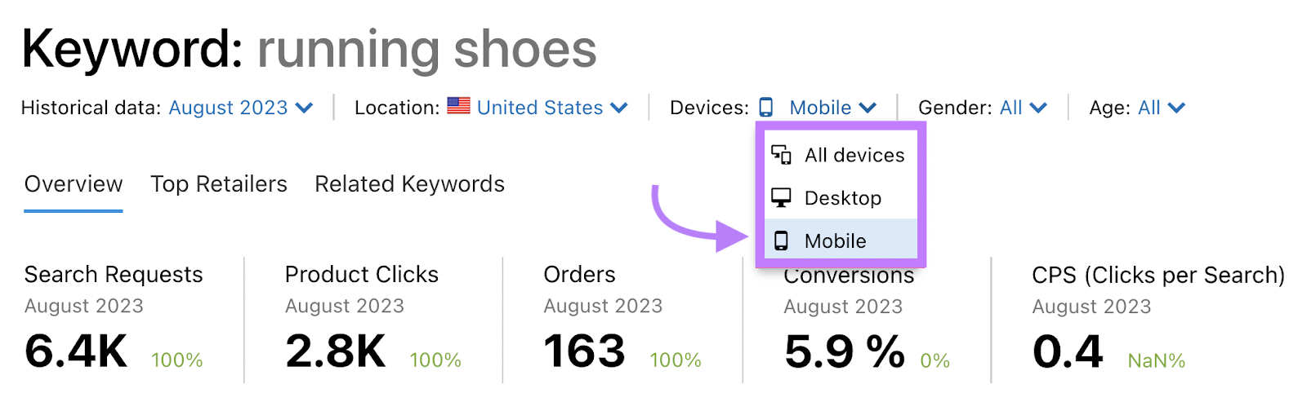Click the United States flag icon

pyautogui.click(x=458, y=106)
